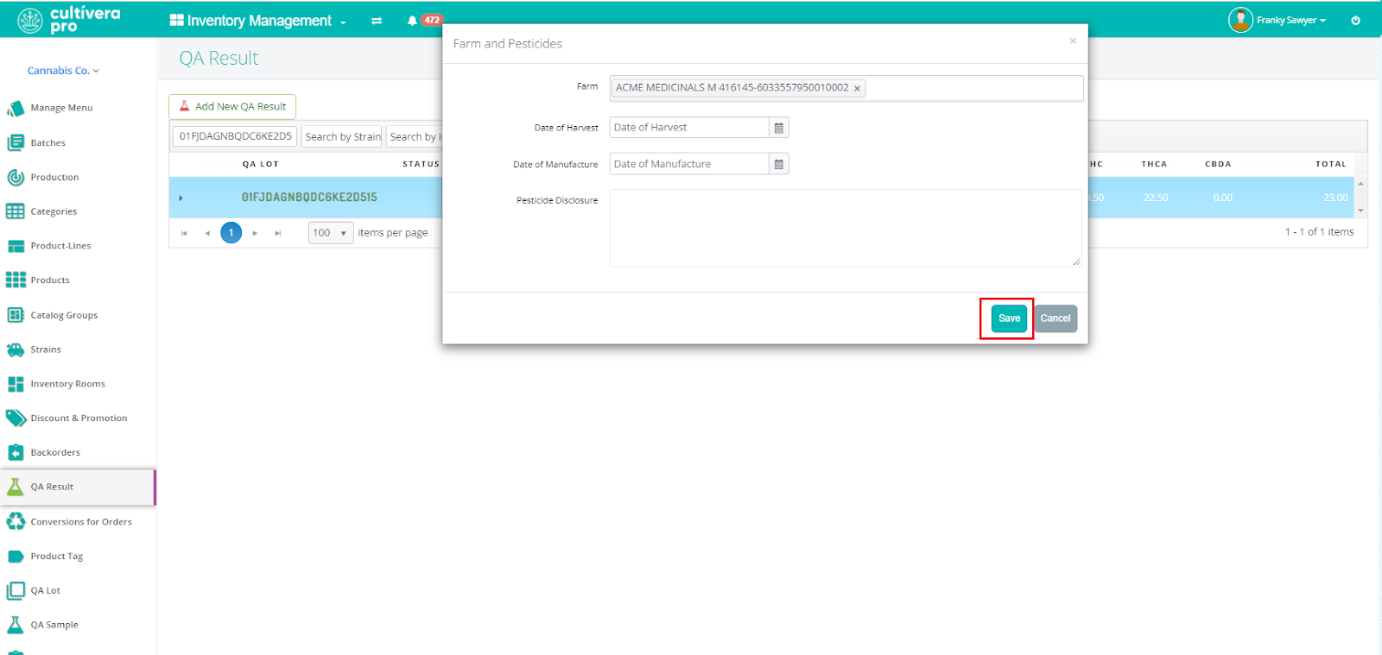Go to the next results page
The height and width of the screenshot is (655, 1382).
click(255, 233)
